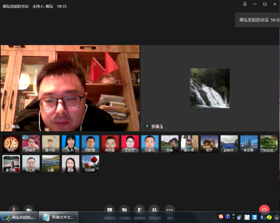Viewport: 280px width, 223px height.
Task: Select the main speaker's video tile
Action: [x=70, y=88]
